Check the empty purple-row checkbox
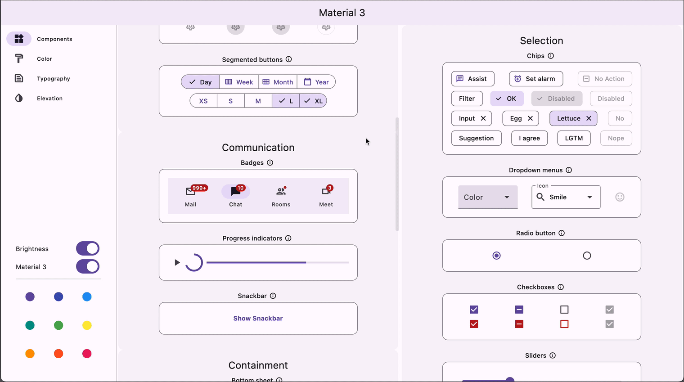The height and width of the screenshot is (382, 684). [564, 310]
